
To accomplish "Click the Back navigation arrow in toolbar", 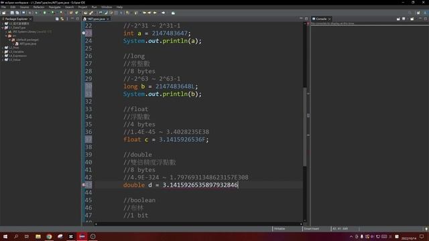I will coord(155,13).
